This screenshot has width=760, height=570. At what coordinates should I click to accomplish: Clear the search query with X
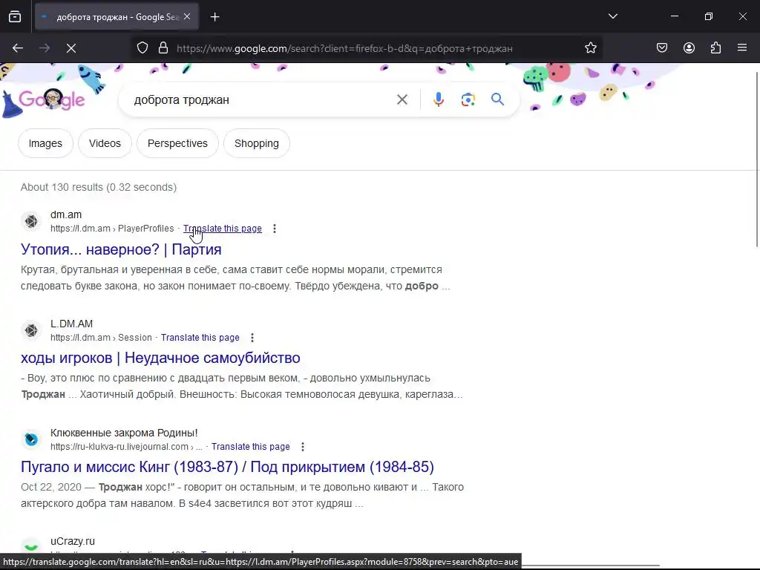click(402, 100)
